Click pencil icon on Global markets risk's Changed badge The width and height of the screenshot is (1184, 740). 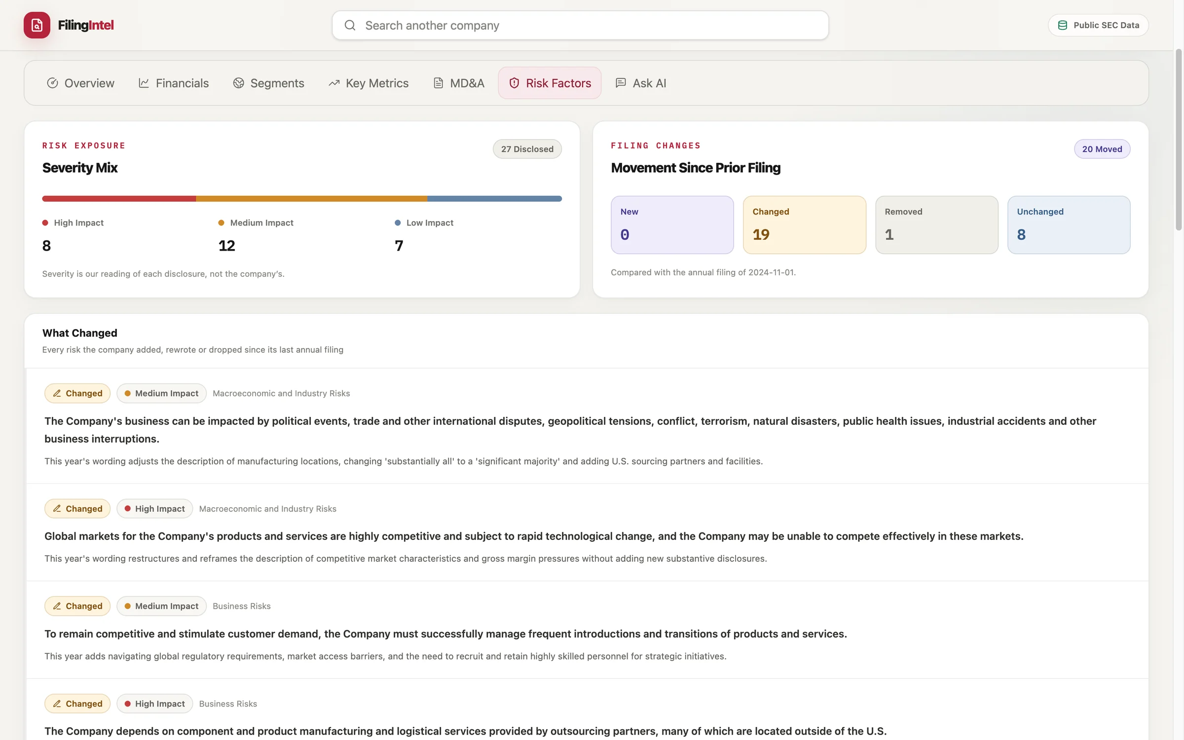tap(57, 509)
